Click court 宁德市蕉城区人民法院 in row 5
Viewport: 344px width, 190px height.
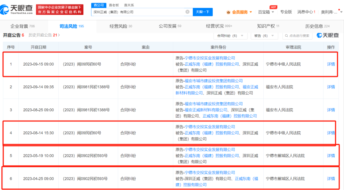tap(285, 156)
